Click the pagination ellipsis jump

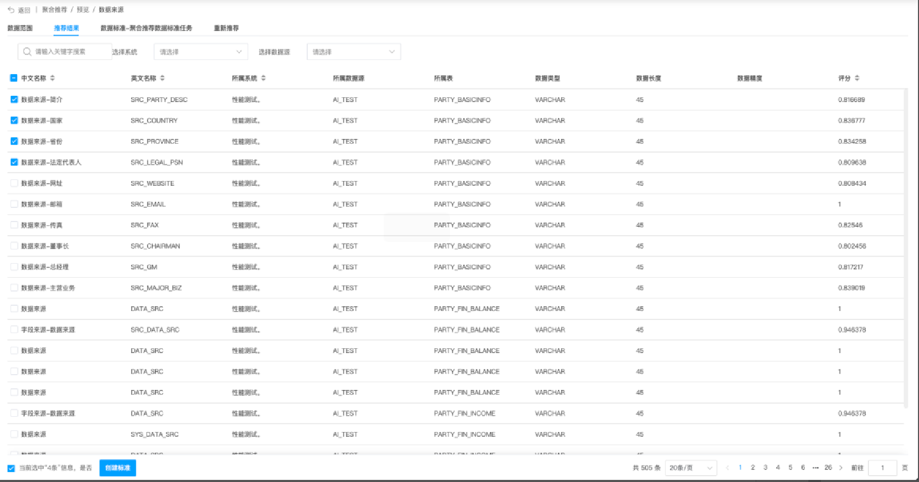816,468
